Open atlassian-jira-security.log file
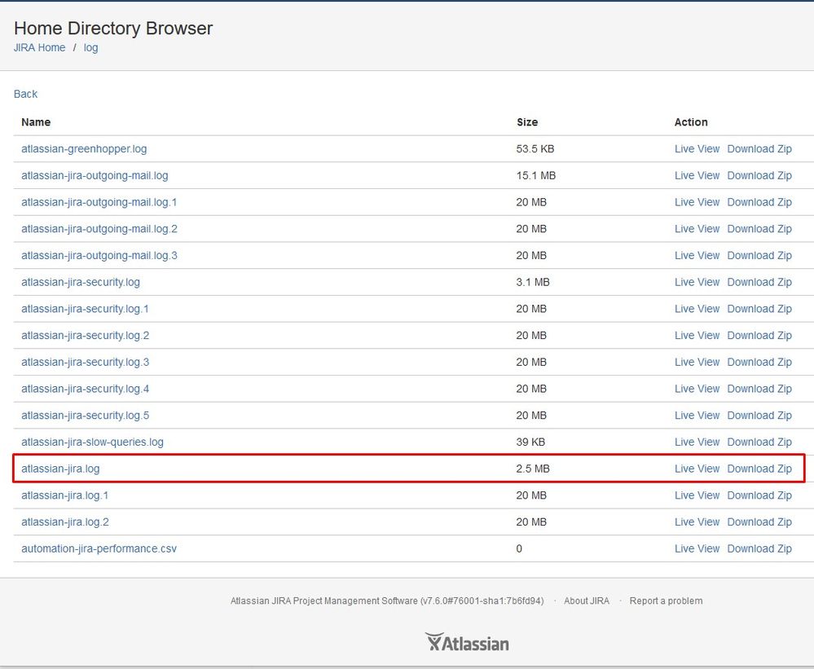Image resolution: width=814 pixels, height=669 pixels. 81,282
